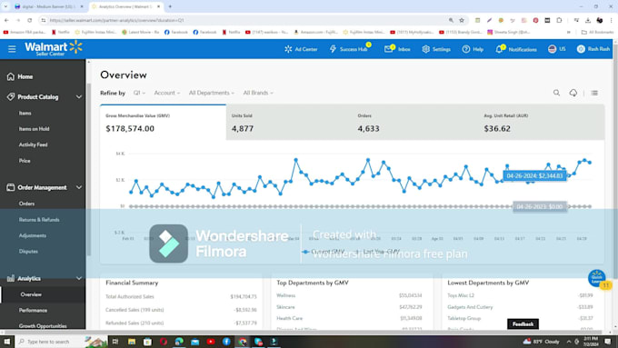This screenshot has width=618, height=348.
Task: Open Windows Start menu
Action: (x=7, y=342)
